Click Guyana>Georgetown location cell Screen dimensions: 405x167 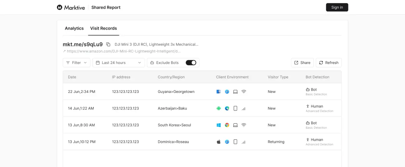(x=176, y=92)
